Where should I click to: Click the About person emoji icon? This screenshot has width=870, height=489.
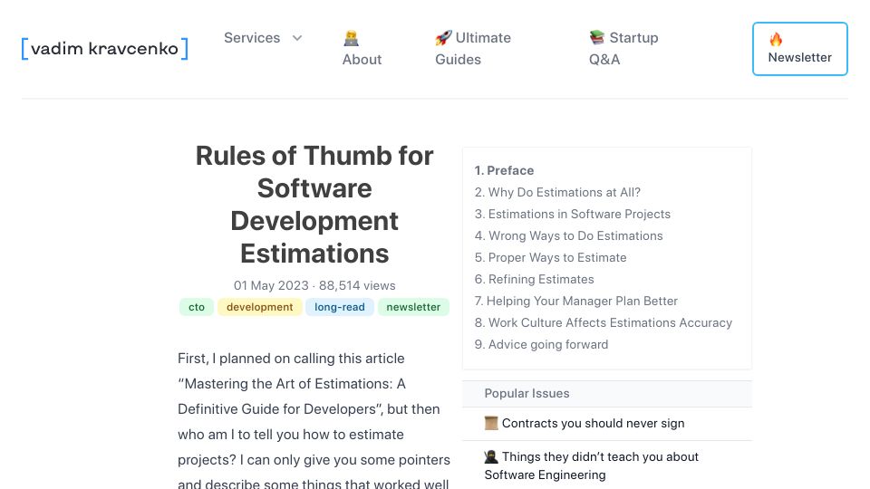(x=351, y=38)
